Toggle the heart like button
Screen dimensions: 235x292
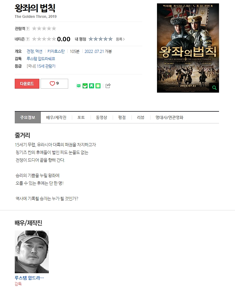[54, 84]
